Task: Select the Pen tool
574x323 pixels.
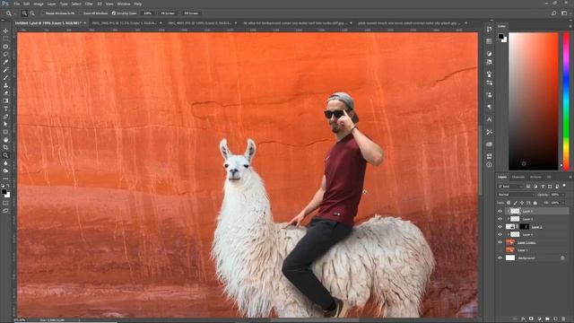Action: [5, 117]
